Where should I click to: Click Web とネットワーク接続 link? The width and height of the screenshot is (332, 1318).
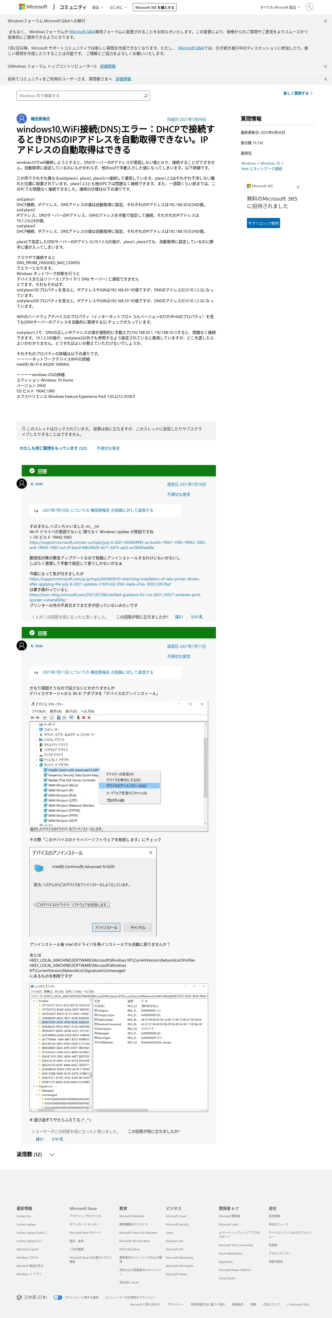[261, 169]
